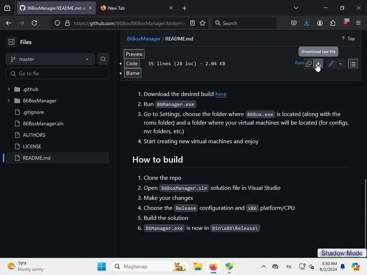Follow the 'here' download link
The width and height of the screenshot is (367, 275).
(x=221, y=94)
